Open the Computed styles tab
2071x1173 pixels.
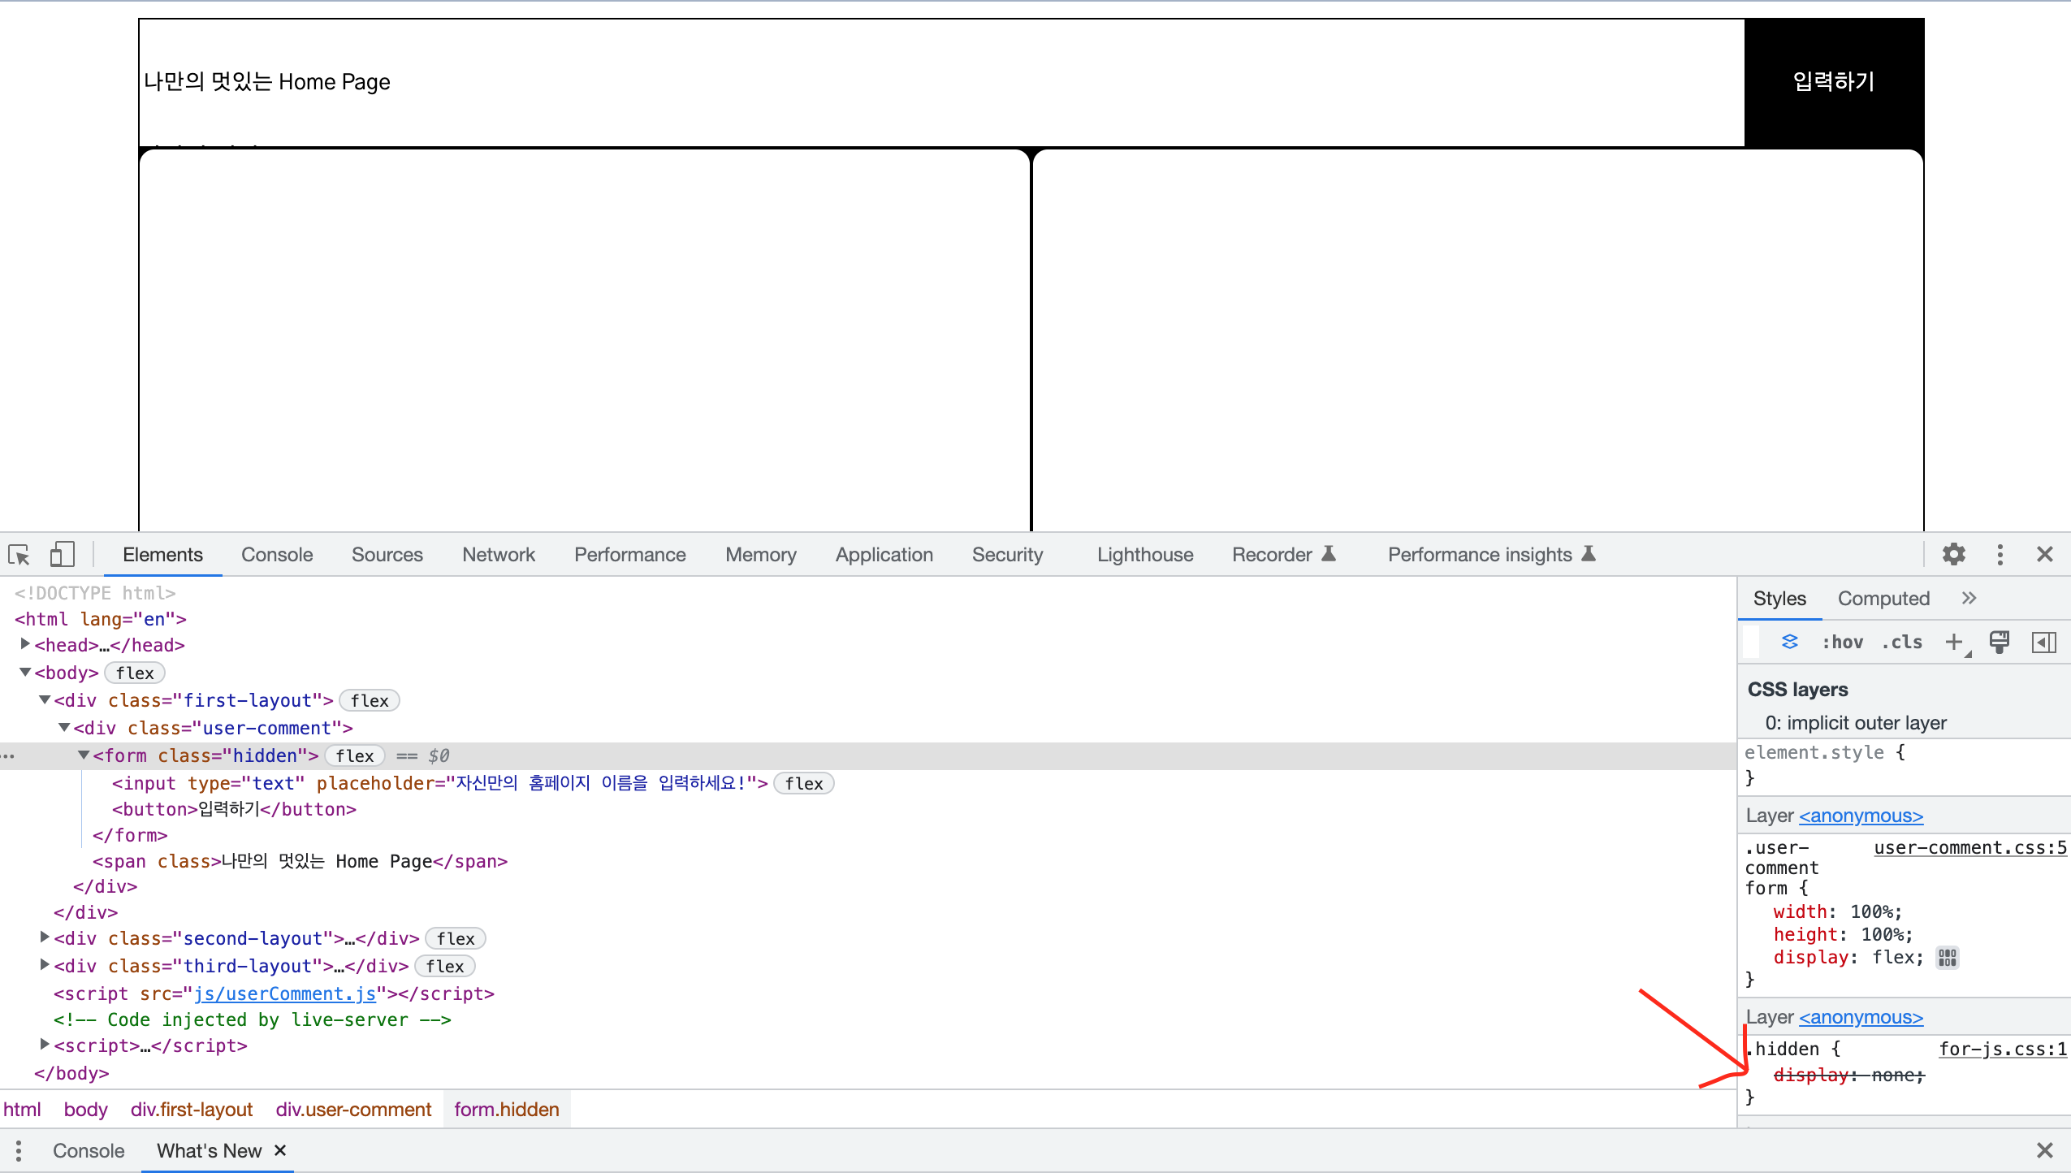[x=1883, y=599]
